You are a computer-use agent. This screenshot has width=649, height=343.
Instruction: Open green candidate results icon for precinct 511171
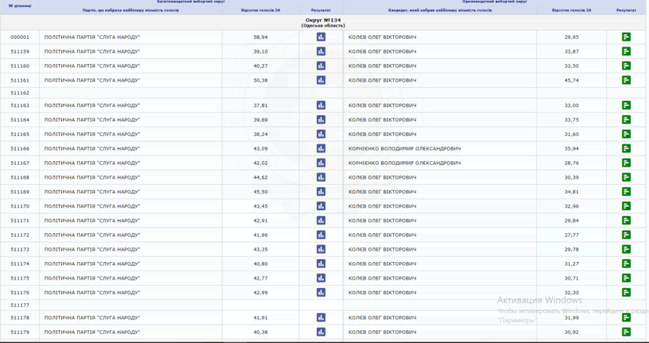coord(626,220)
